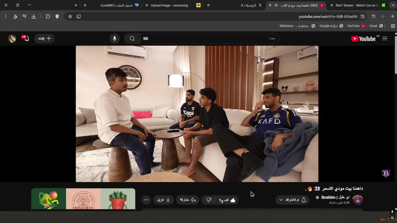This screenshot has height=223, width=397.
Task: Click the address bar URL
Action: [x=328, y=16]
